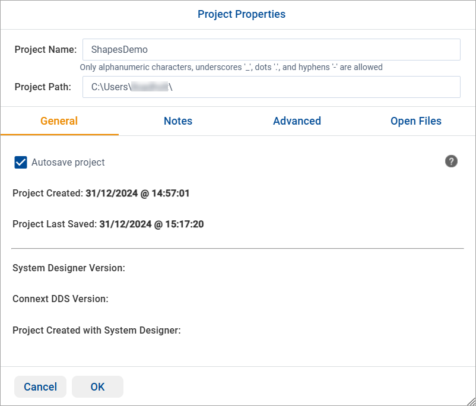The height and width of the screenshot is (406, 476).
Task: Disable the Autosave project checkbox
Action: pos(21,162)
